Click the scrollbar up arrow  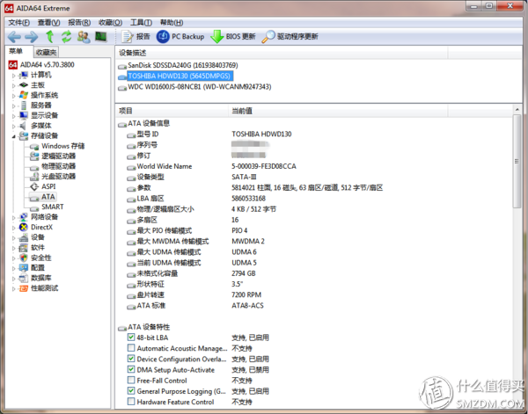pyautogui.click(x=517, y=110)
